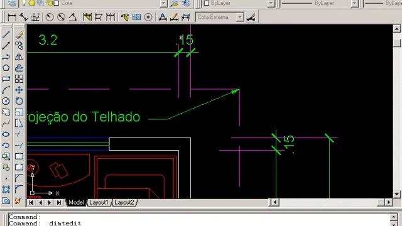402x226 pixels.
Task: Select the Stretch tool
Action: click(x=19, y=123)
